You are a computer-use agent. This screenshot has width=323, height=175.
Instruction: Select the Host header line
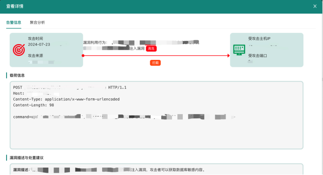point(36,93)
